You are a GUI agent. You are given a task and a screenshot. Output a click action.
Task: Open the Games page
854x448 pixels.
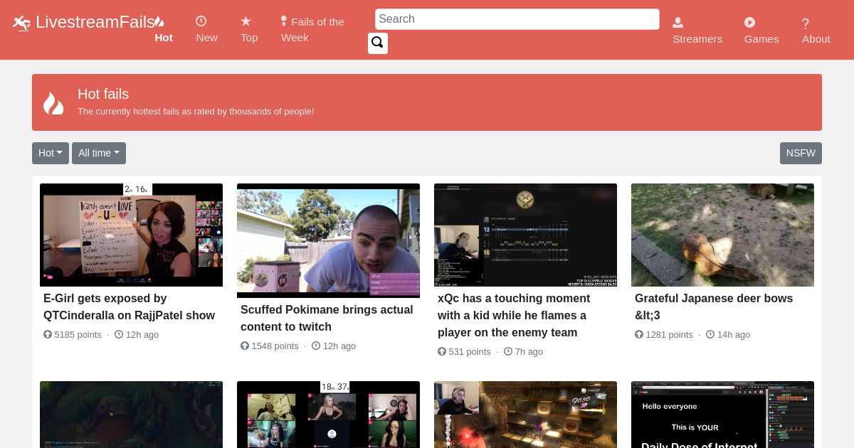[x=761, y=39]
